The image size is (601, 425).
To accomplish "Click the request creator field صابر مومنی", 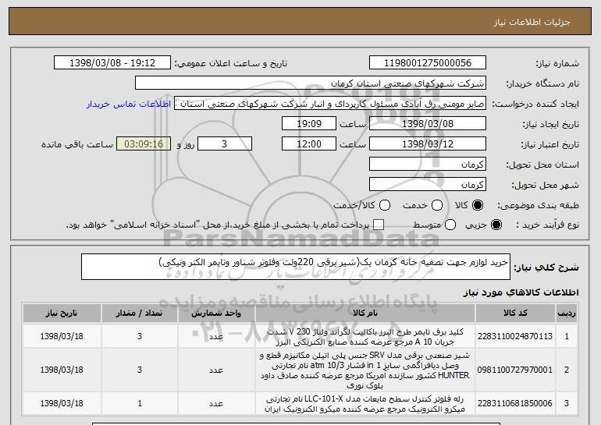I will point(330,104).
